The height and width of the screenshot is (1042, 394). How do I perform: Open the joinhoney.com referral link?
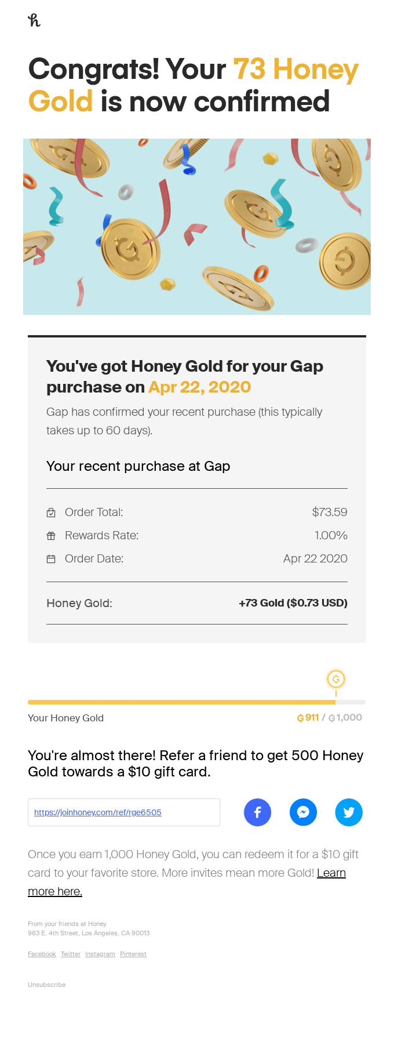(x=98, y=812)
